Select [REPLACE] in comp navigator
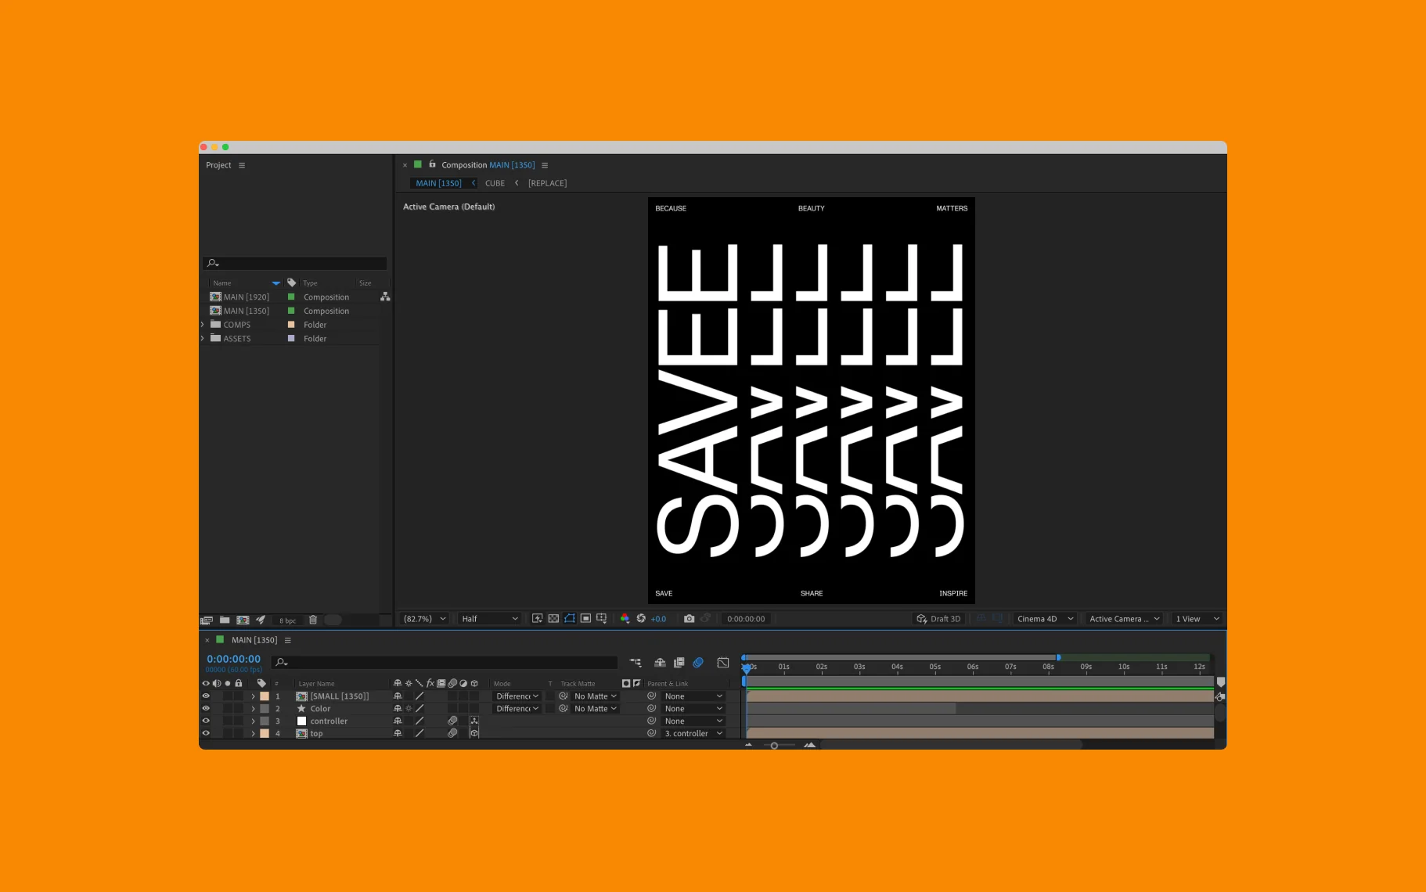Screen dimensions: 1426x892 click(x=547, y=183)
